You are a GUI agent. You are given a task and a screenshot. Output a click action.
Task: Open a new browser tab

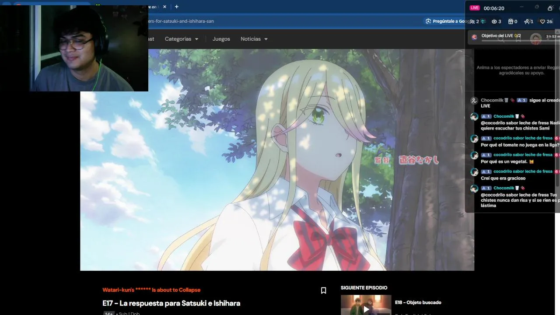click(x=177, y=7)
